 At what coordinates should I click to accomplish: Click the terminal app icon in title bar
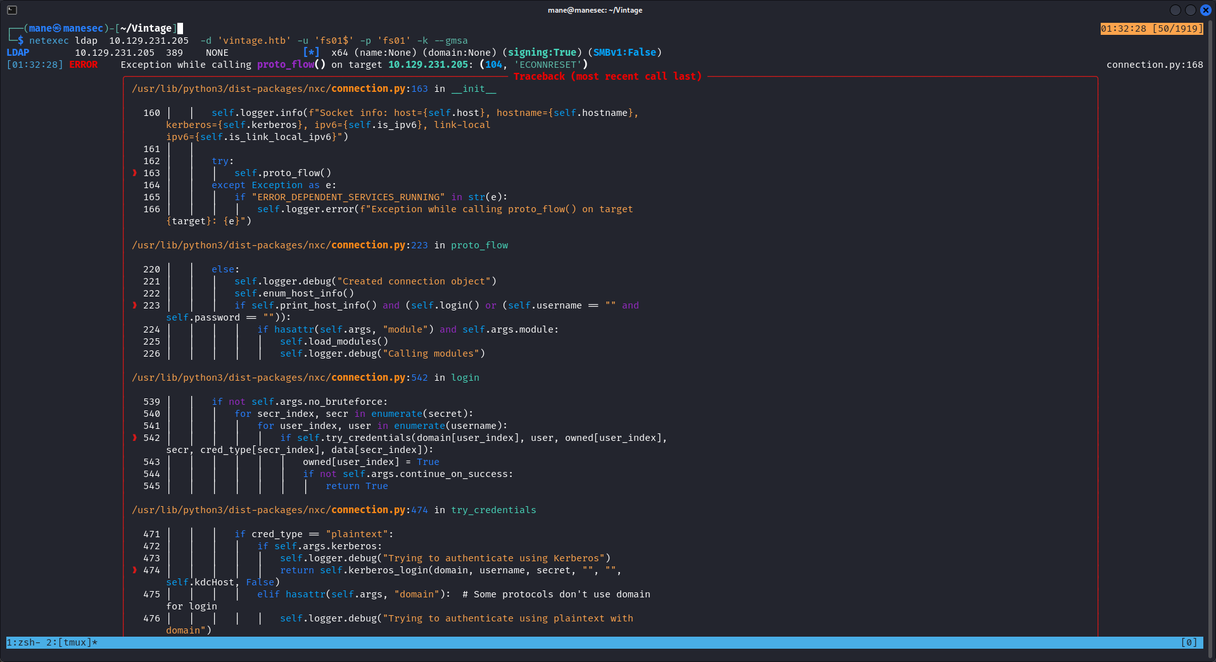point(12,10)
